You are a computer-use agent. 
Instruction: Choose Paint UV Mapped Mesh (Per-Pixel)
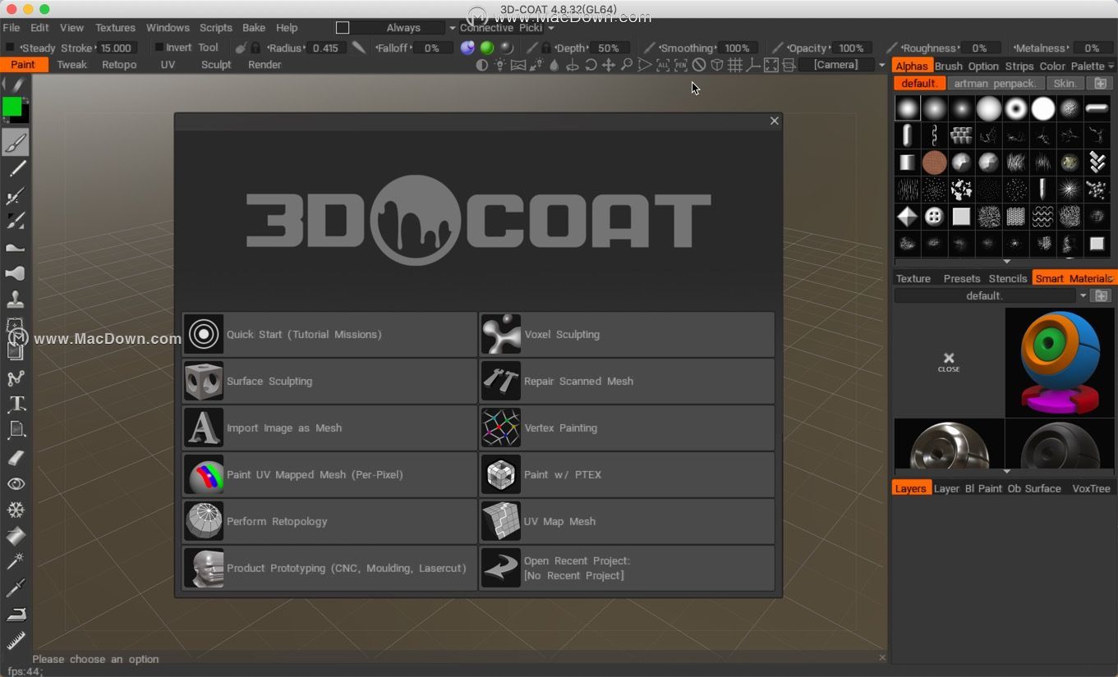click(x=329, y=474)
